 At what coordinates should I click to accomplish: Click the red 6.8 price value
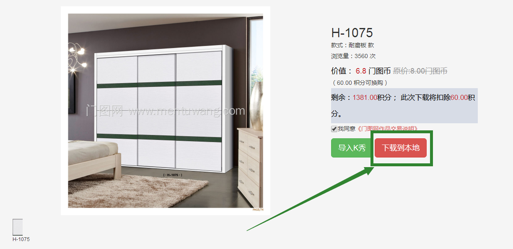click(x=361, y=71)
